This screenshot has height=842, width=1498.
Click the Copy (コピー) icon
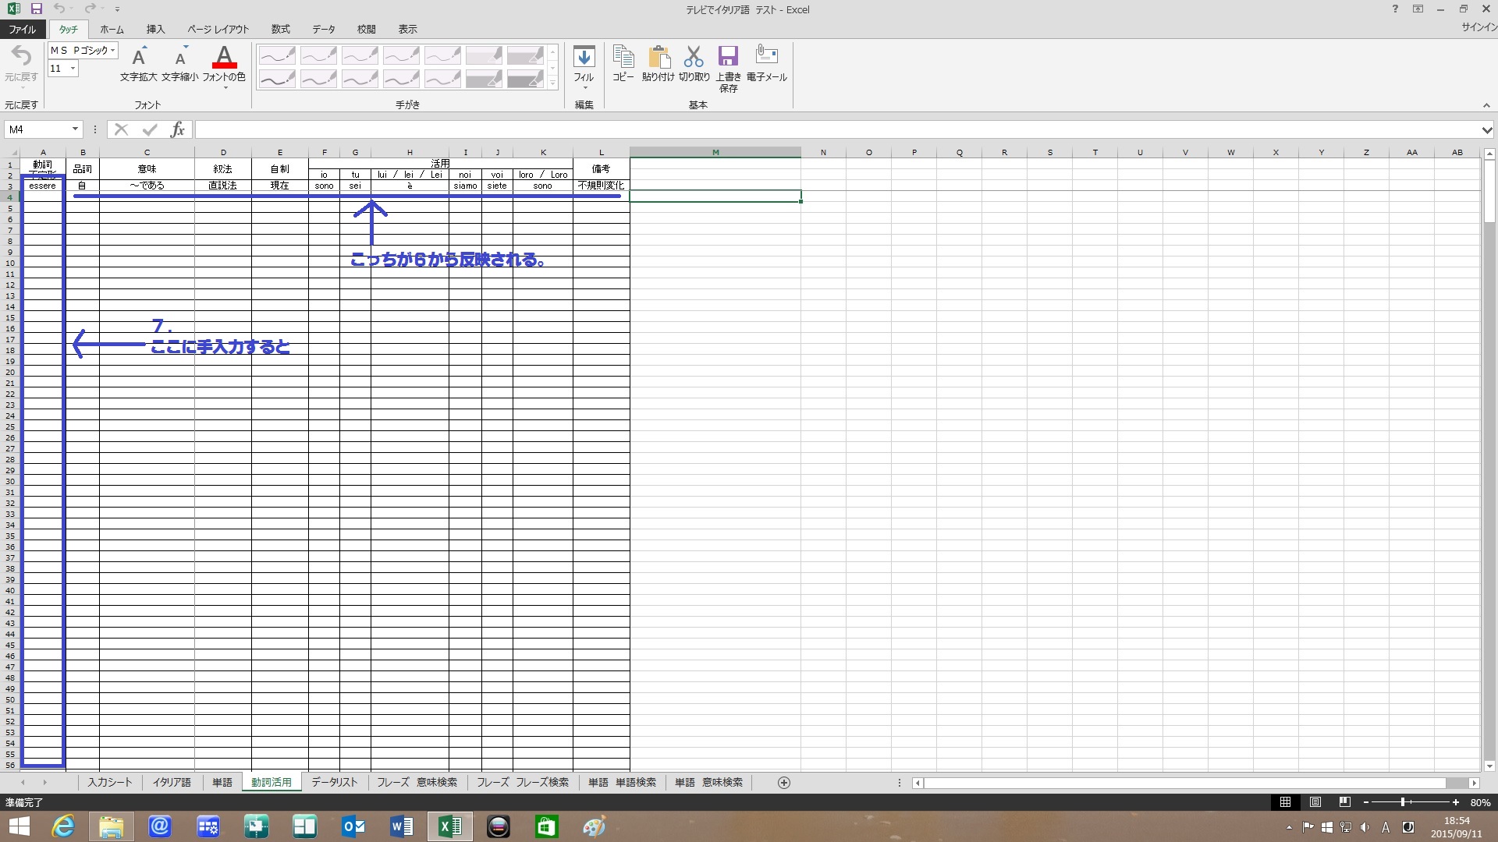pyautogui.click(x=623, y=58)
